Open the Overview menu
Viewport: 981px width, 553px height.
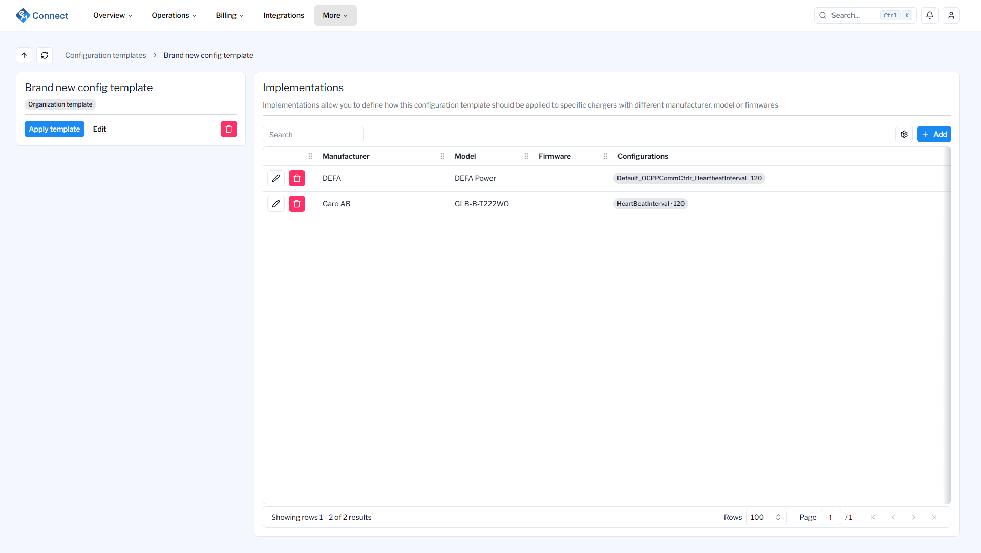112,15
